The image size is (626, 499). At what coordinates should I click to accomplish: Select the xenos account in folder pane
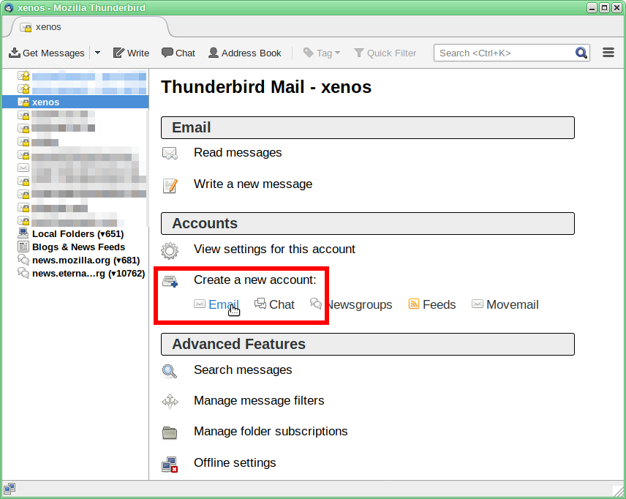coord(75,102)
